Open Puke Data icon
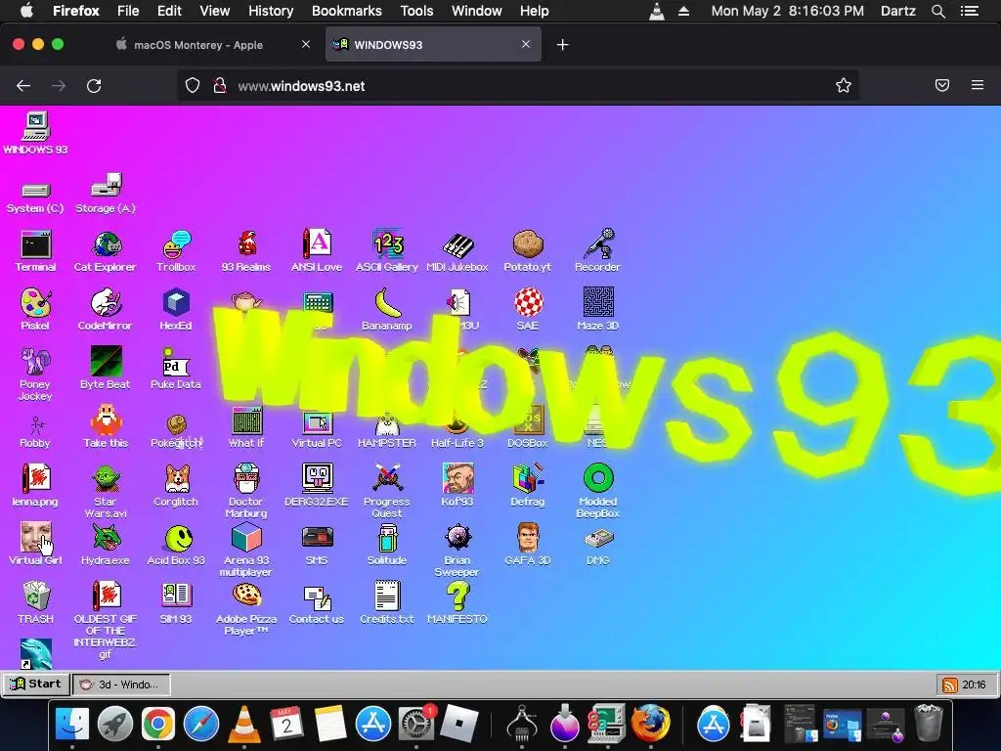 click(176, 369)
